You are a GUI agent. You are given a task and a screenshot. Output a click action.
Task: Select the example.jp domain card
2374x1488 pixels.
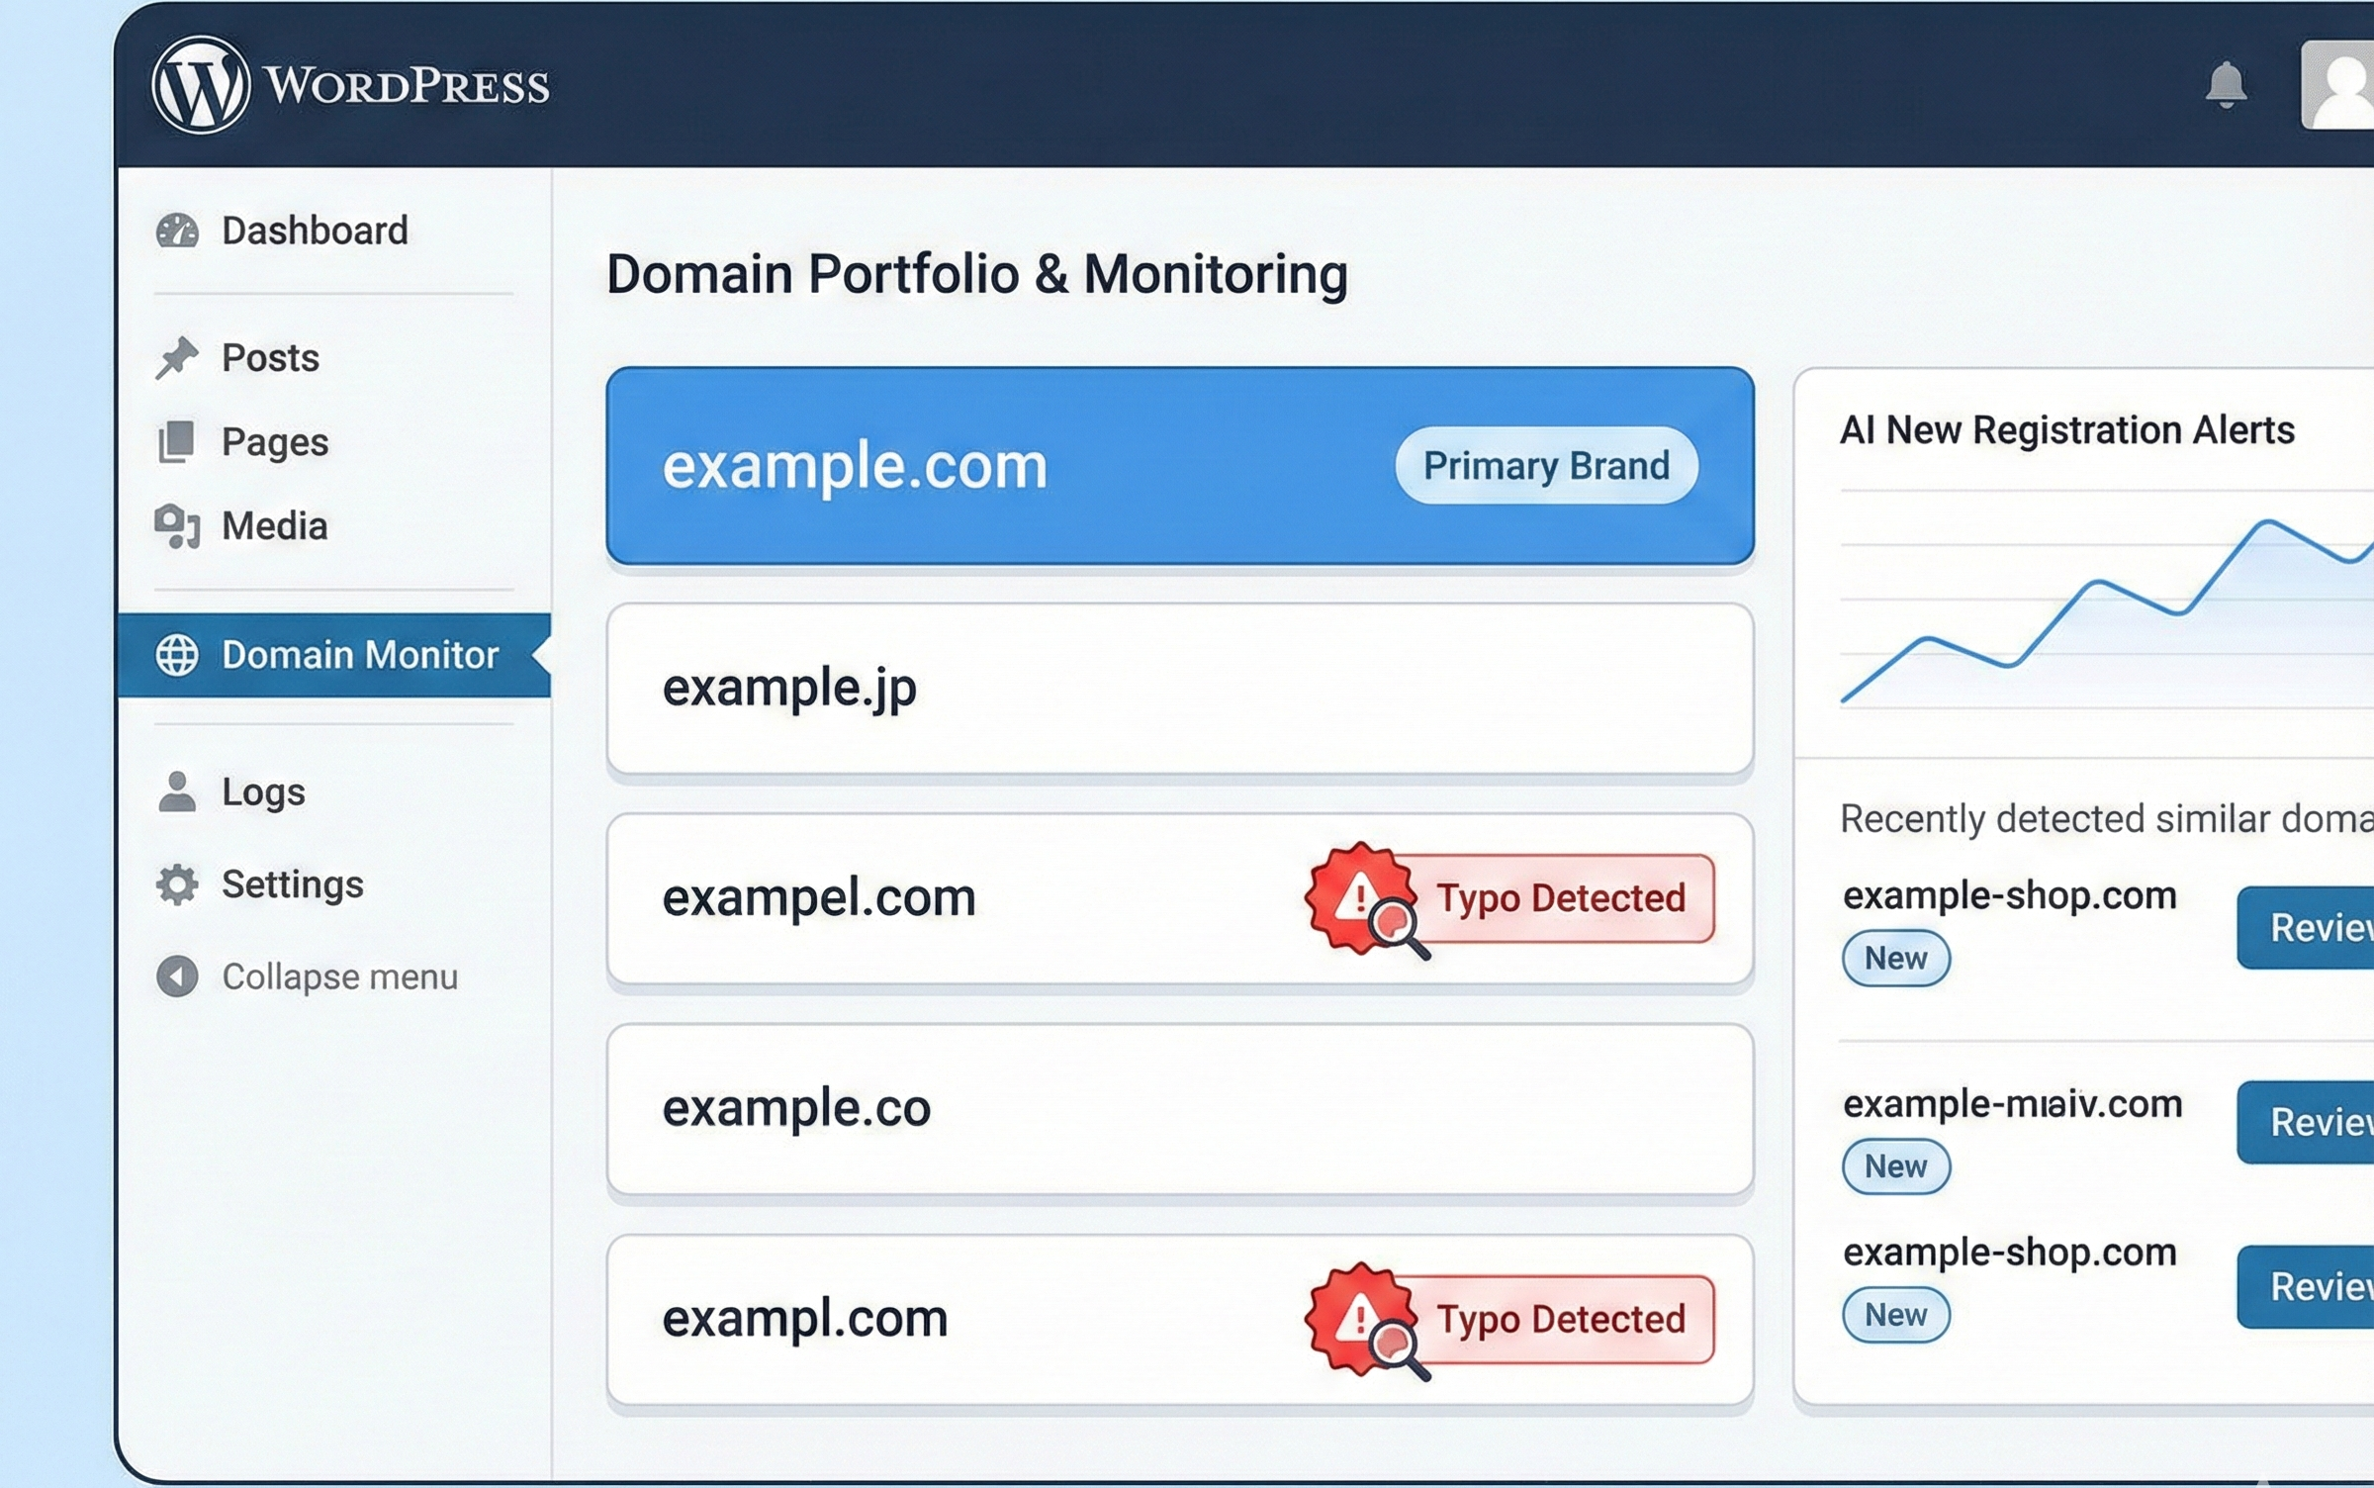(x=1179, y=689)
